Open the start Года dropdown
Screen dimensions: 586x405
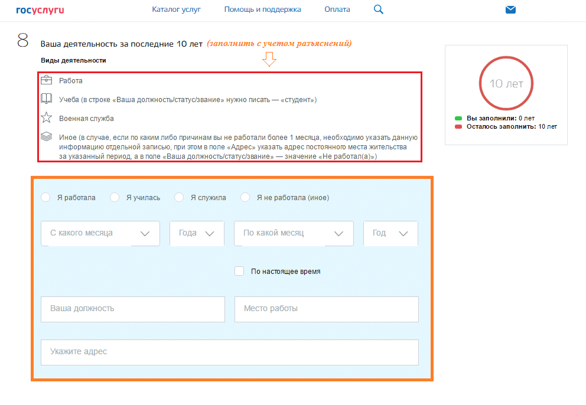point(197,233)
